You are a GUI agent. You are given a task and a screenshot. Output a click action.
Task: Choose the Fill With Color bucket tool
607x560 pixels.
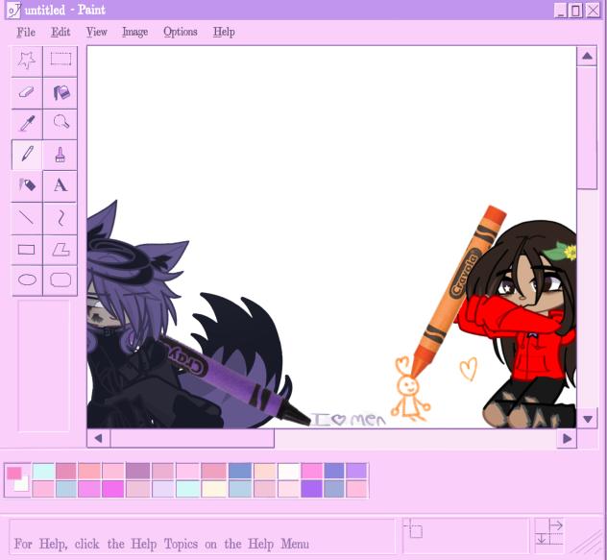point(61,92)
